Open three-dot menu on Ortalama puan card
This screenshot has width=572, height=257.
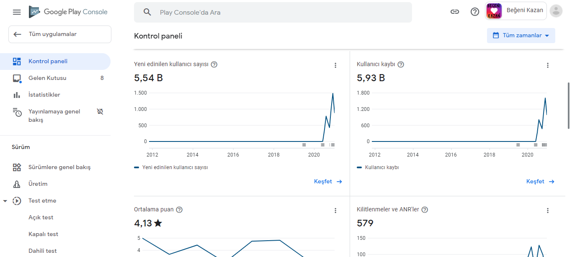(335, 211)
